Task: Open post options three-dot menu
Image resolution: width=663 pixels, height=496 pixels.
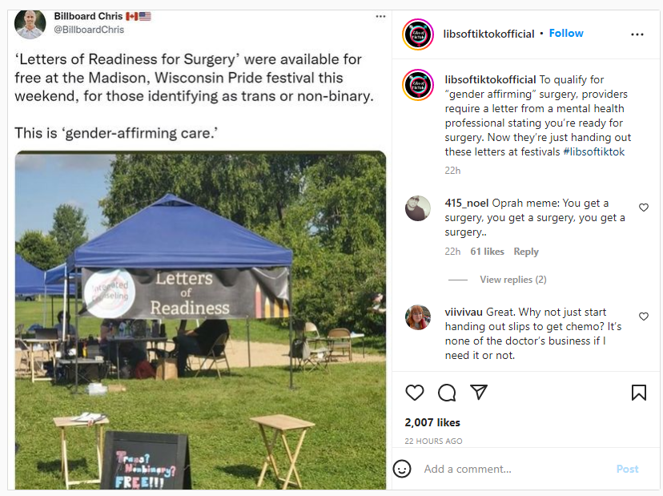Action: click(637, 34)
